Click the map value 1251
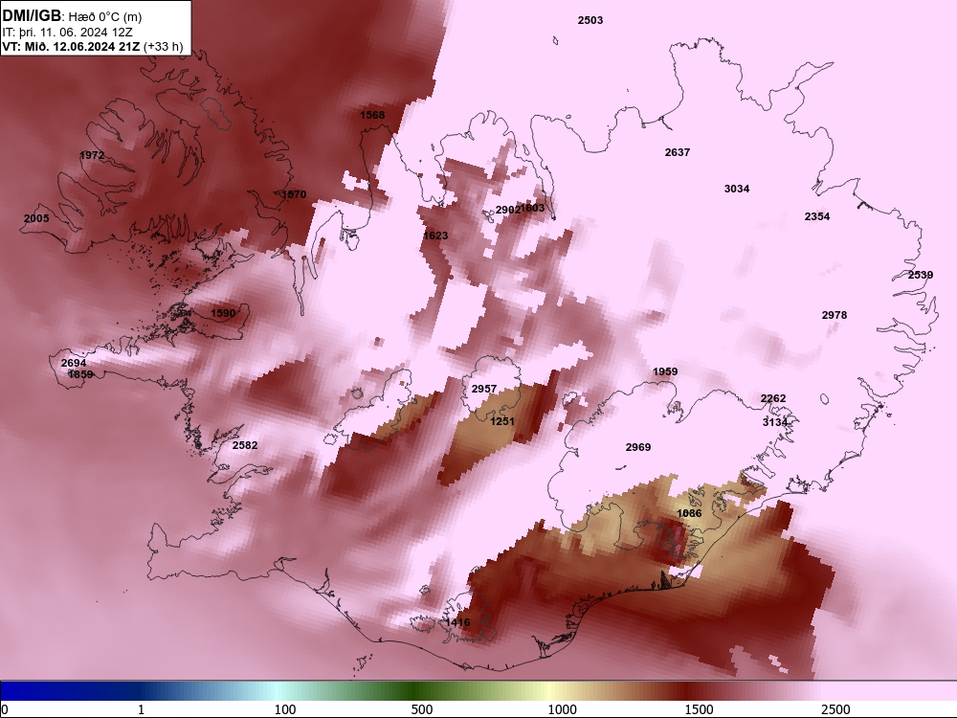 pyautogui.click(x=501, y=420)
